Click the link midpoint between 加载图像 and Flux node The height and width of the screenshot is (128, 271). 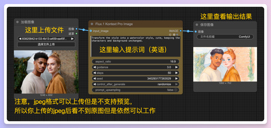(84, 30)
